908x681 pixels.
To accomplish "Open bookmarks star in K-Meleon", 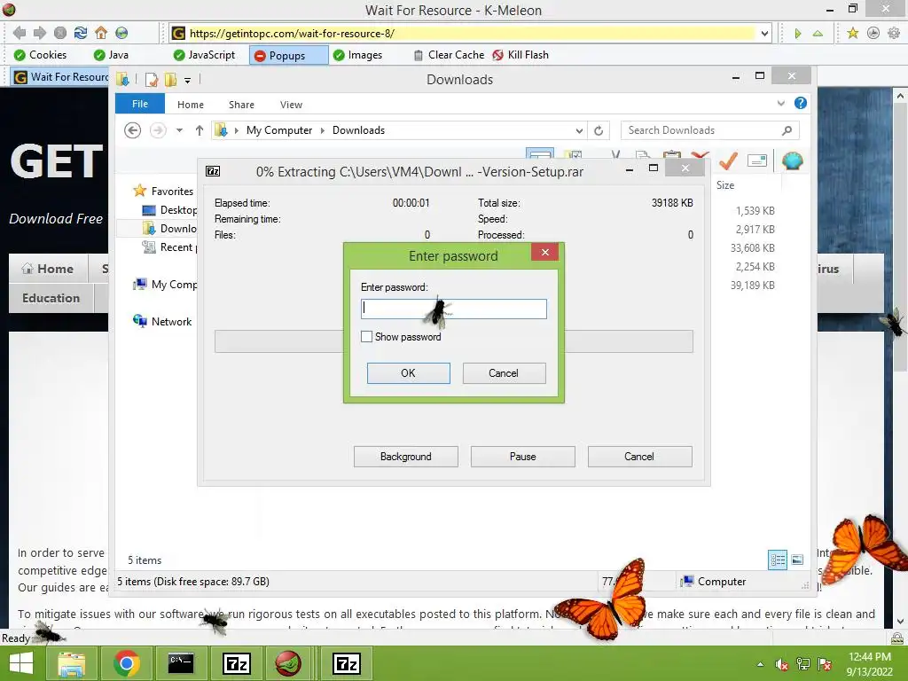I will (852, 33).
